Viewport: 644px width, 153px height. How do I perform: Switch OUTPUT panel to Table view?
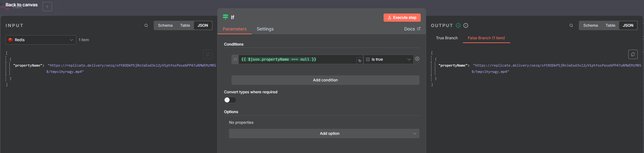pos(610,25)
